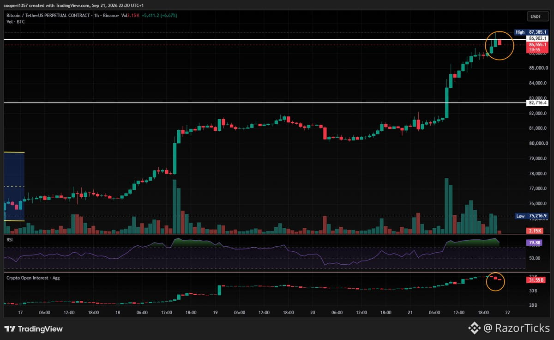Click the orange circle on open interest pane
This screenshot has height=340, width=554.
point(496,281)
